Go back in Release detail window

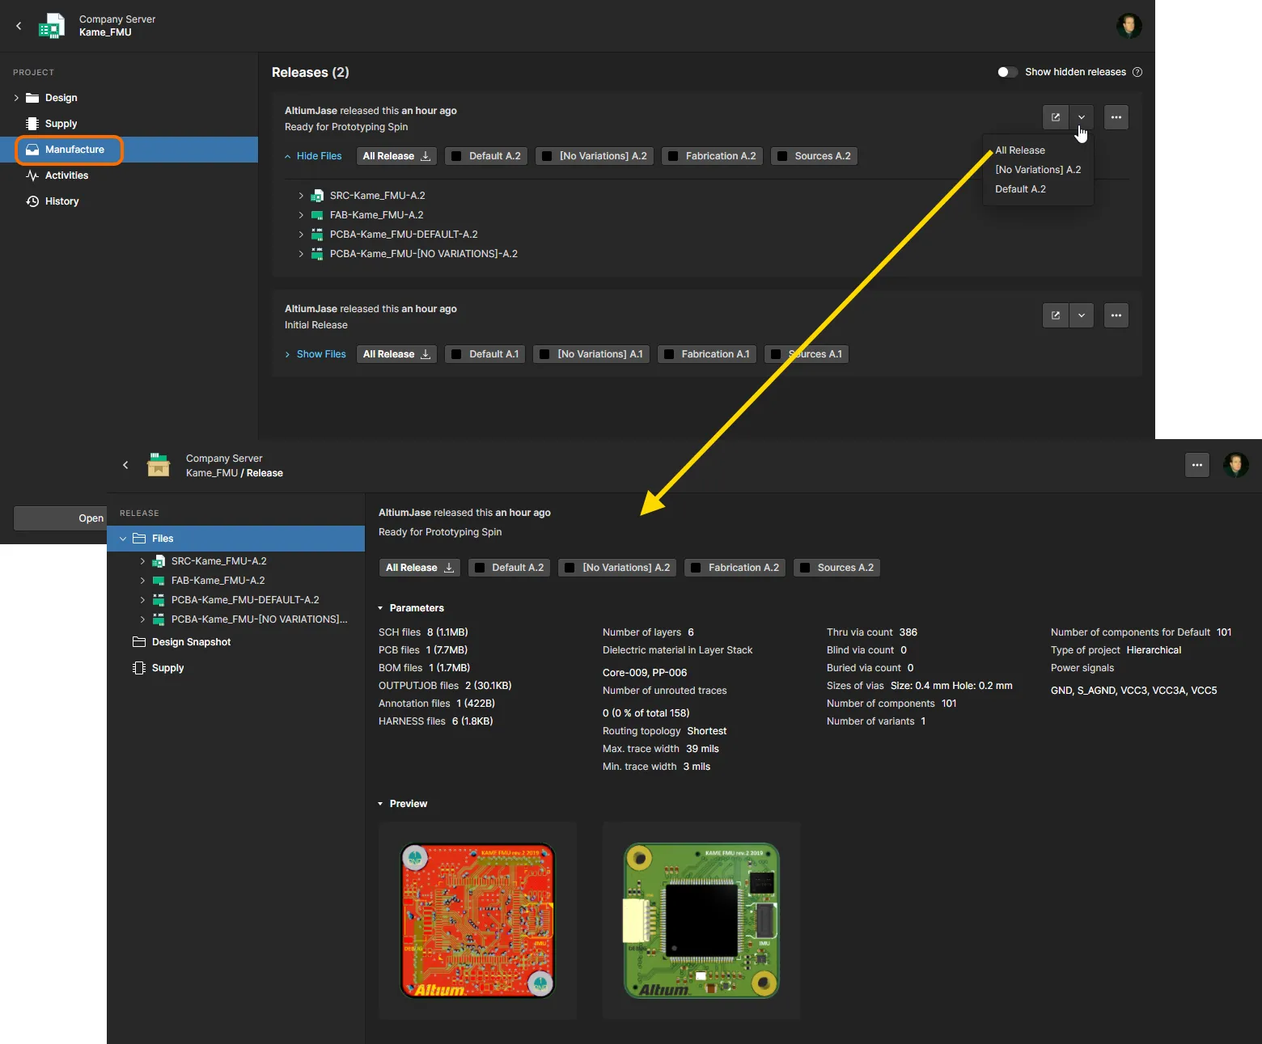point(125,465)
